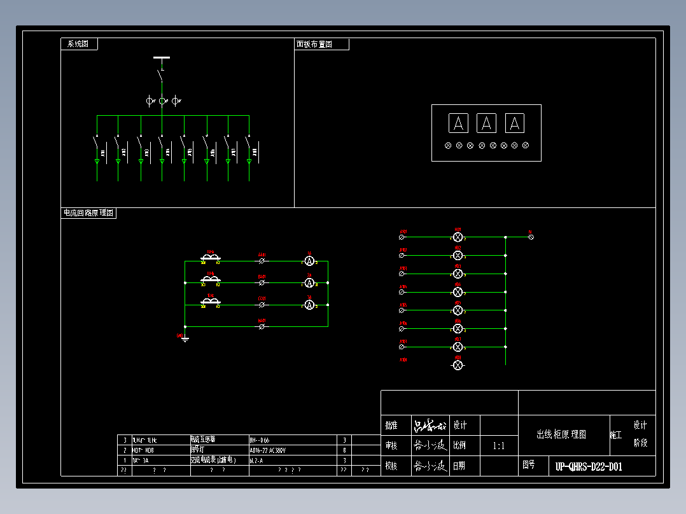Image resolution: width=686 pixels, height=514 pixels.
Task: Click the last panel indicator lamp circle
Action: [x=526, y=145]
